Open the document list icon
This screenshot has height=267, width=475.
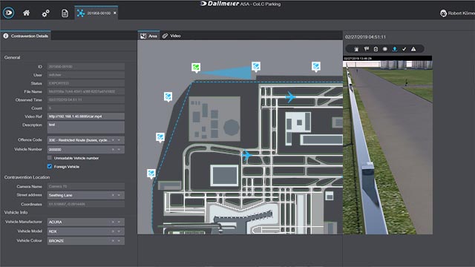[x=65, y=13]
